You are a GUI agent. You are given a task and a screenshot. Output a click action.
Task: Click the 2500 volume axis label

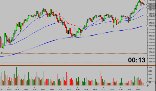click(x=150, y=68)
